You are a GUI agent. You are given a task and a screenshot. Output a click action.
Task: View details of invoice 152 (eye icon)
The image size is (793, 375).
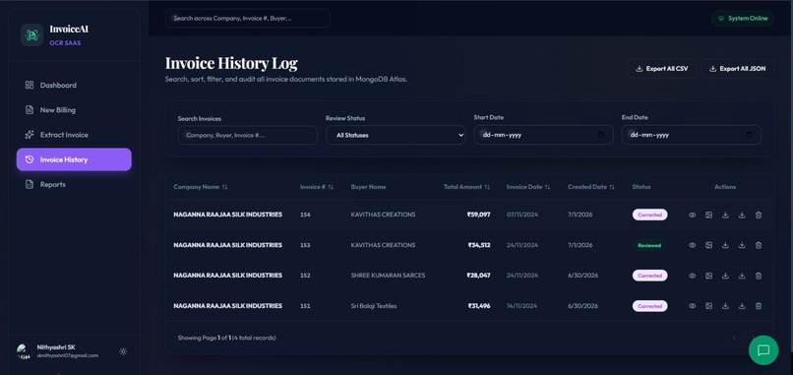pos(692,276)
